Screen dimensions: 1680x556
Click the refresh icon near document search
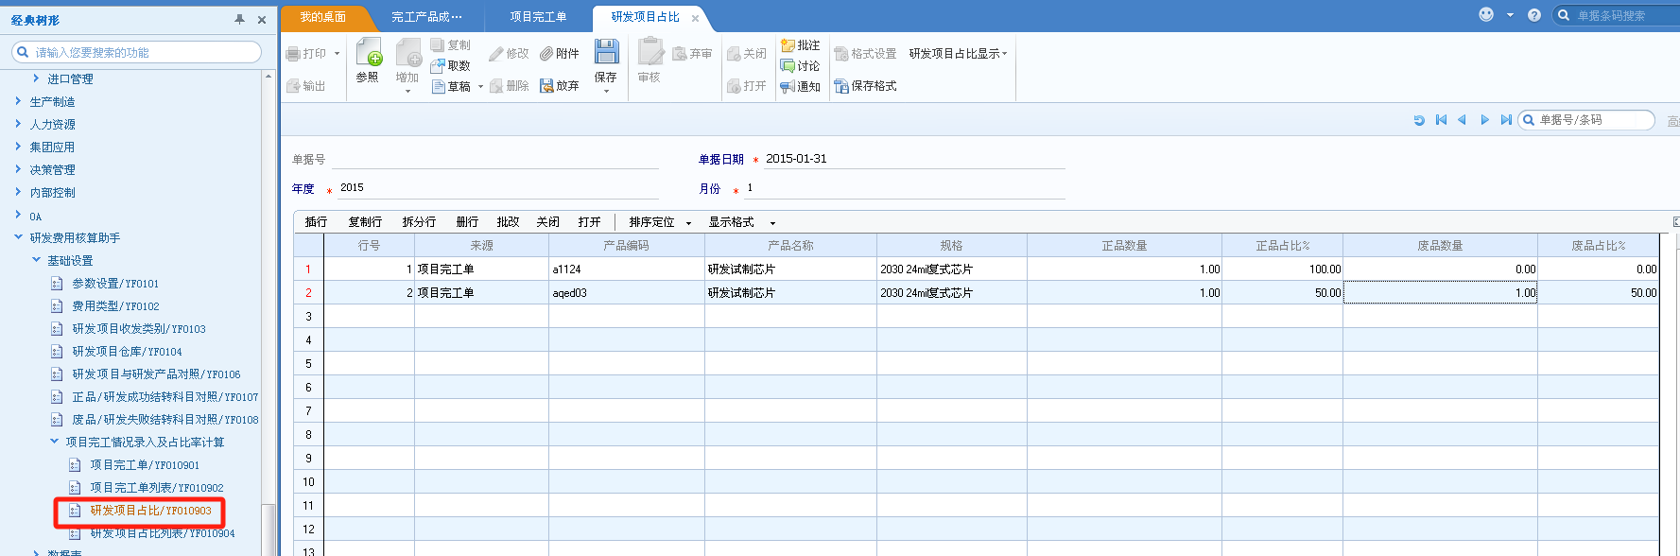[x=1418, y=120]
